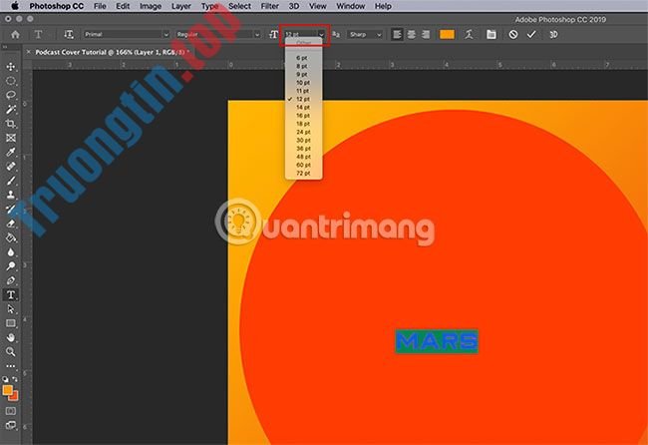Choose 10 pt font size
The width and height of the screenshot is (648, 445).
click(x=304, y=83)
